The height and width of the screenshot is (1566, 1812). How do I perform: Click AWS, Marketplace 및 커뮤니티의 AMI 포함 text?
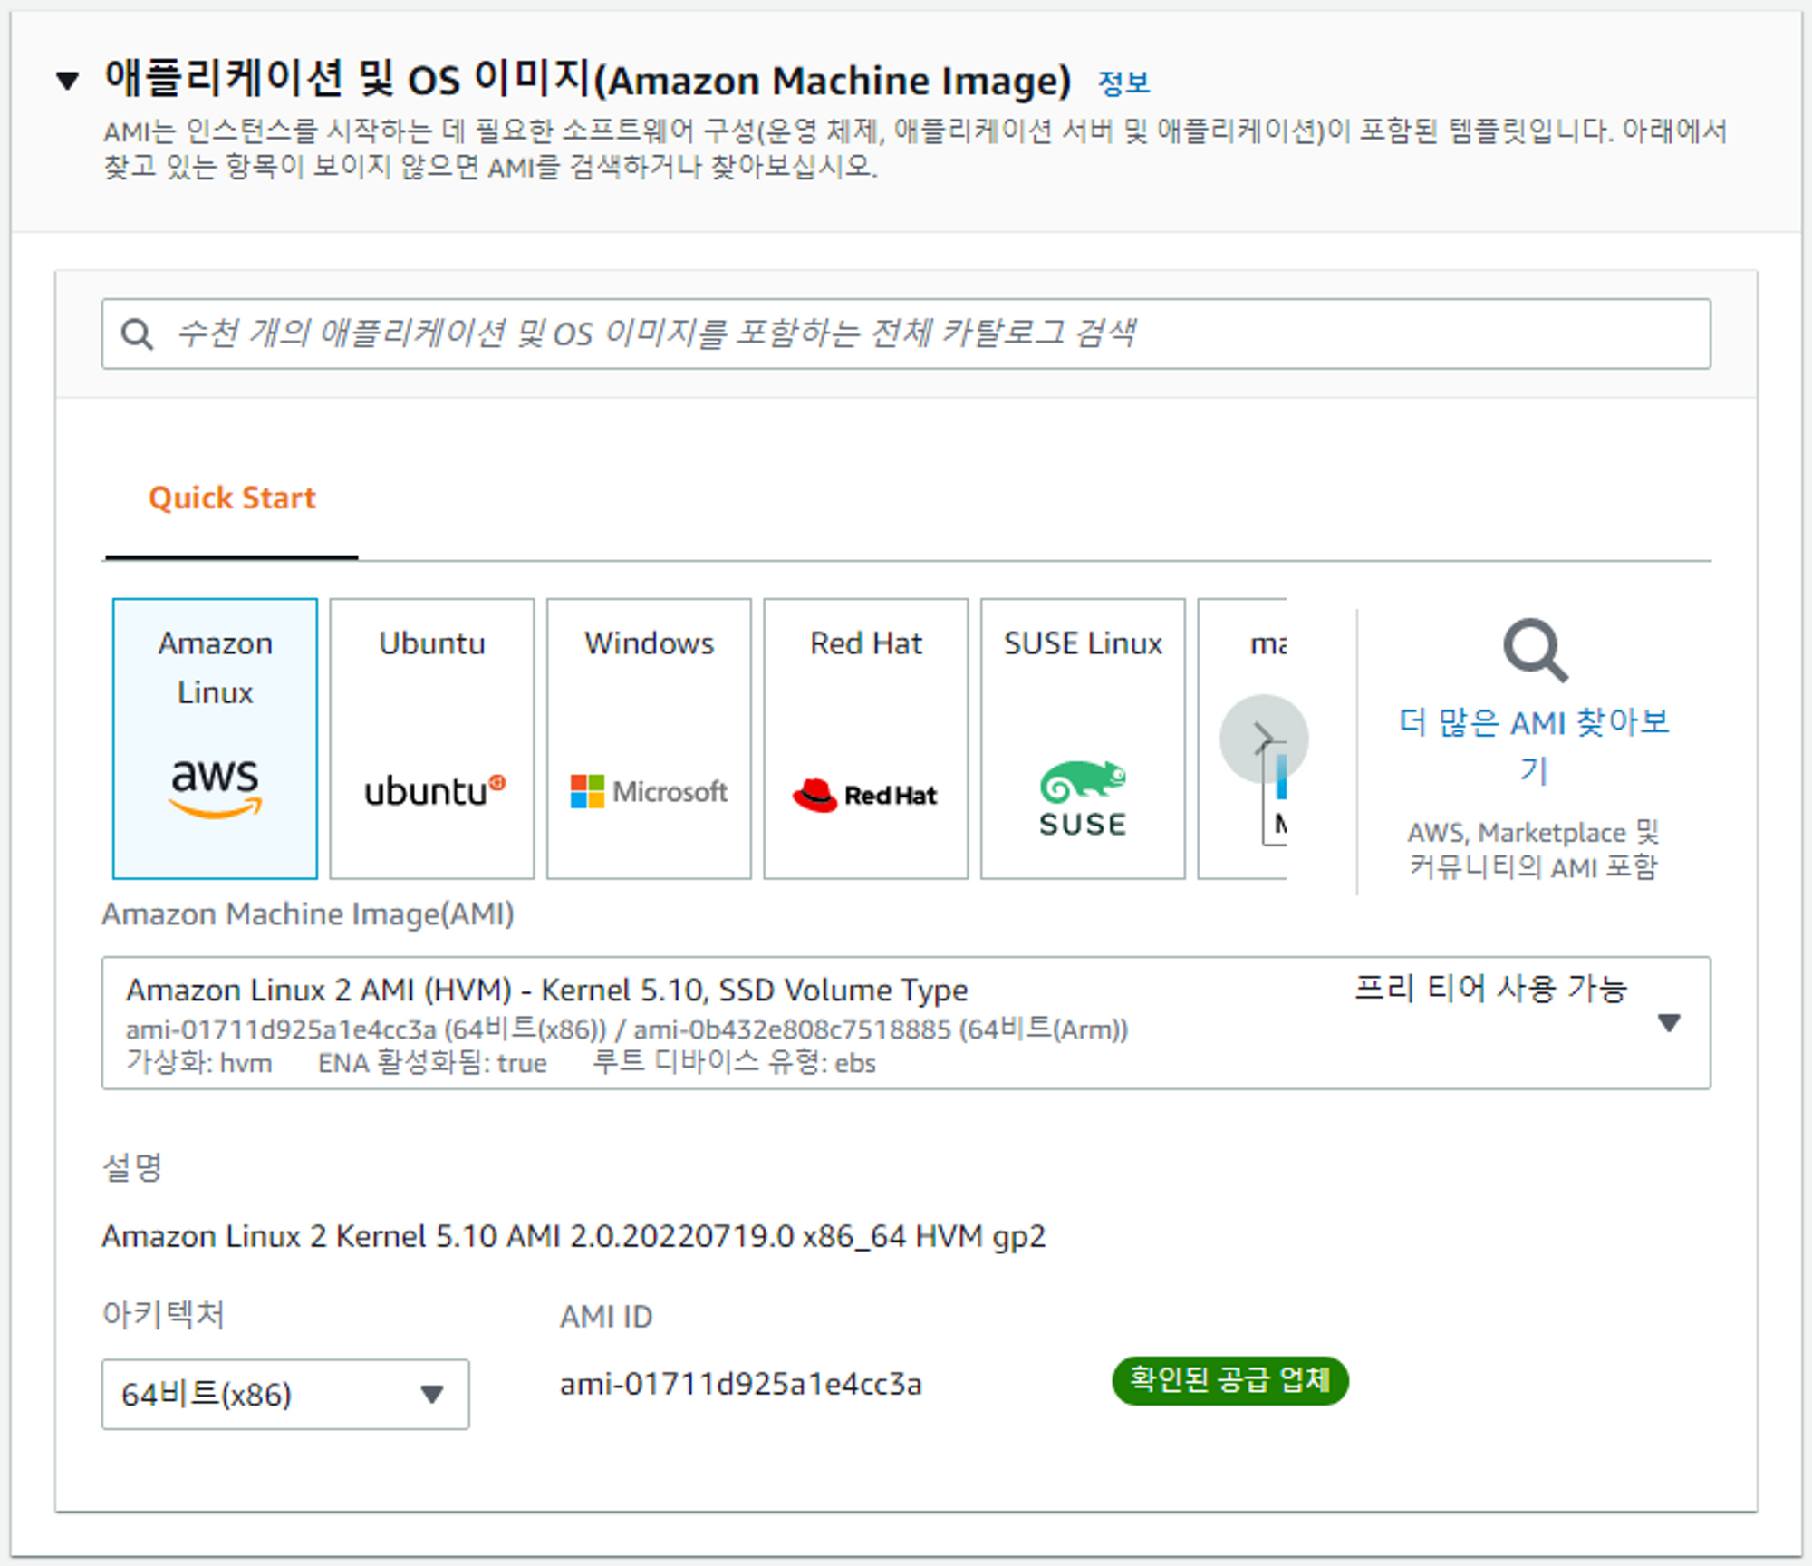click(1534, 849)
